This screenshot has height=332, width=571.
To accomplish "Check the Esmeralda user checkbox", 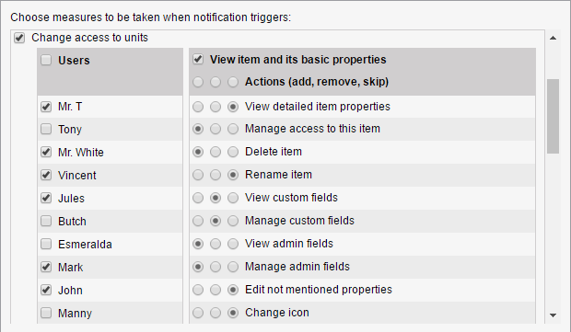I will click(46, 244).
